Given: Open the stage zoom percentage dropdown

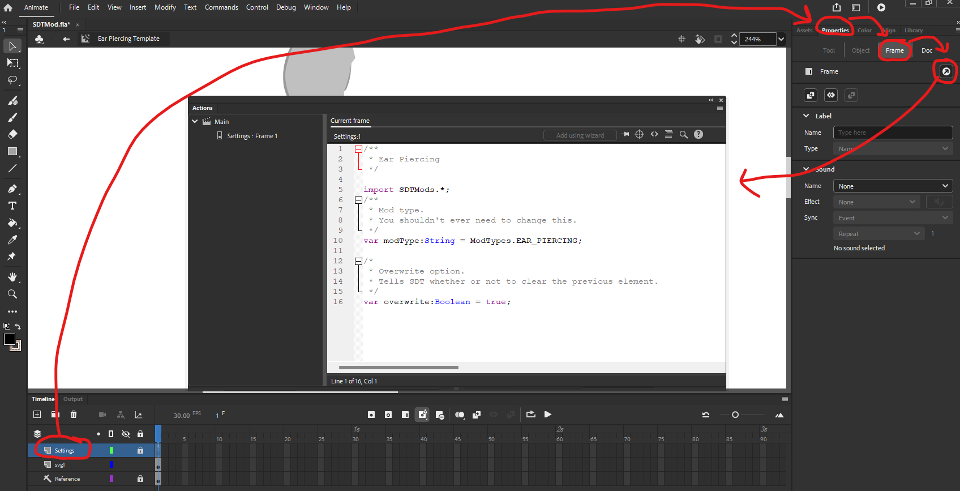Looking at the screenshot, I should (781, 39).
